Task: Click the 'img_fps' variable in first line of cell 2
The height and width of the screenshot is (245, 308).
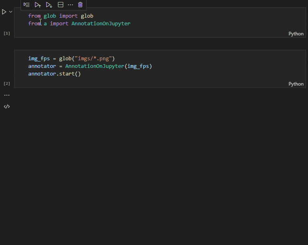Action: click(39, 59)
